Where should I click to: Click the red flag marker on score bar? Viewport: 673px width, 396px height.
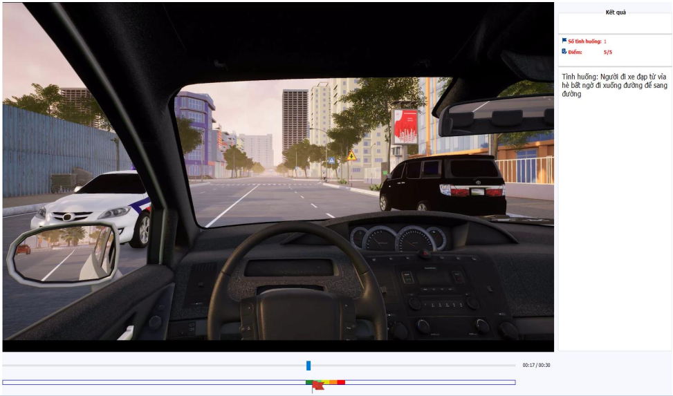(x=317, y=386)
